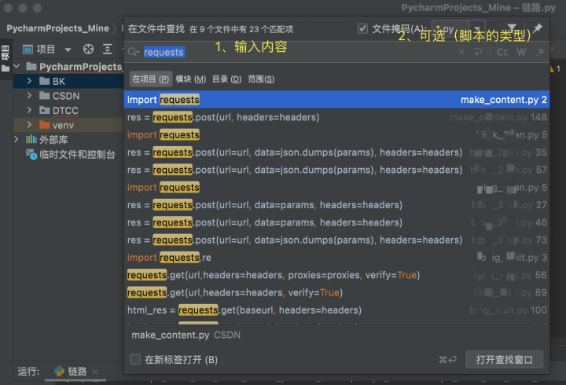Expand the venv folder

click(29, 125)
